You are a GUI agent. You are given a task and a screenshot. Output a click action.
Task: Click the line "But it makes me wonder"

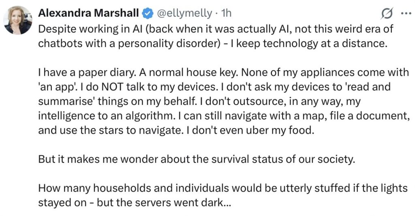click(197, 159)
